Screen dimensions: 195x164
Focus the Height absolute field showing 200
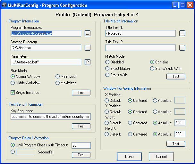180,134
